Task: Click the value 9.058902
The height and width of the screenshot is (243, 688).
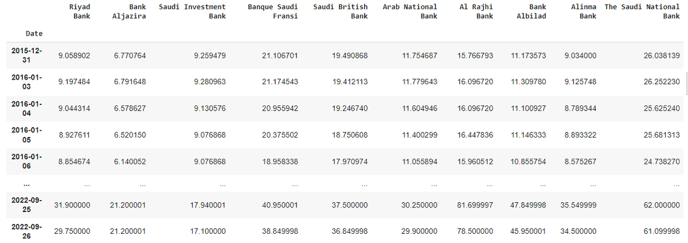Action: point(75,56)
